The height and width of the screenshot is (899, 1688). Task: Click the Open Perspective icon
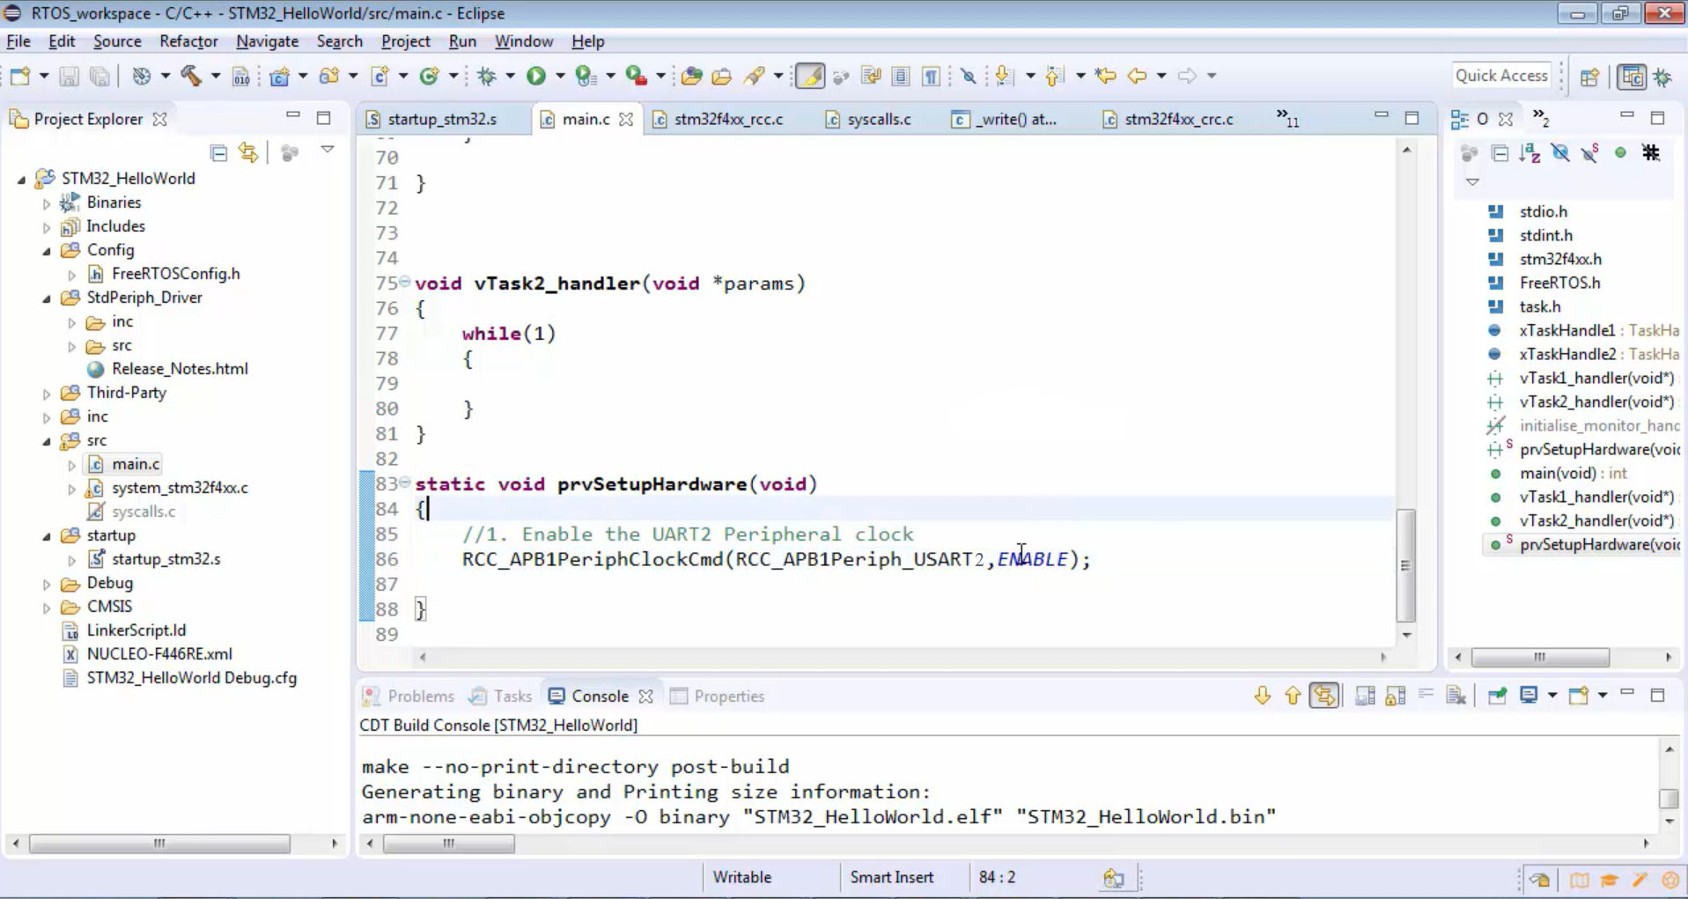point(1589,77)
